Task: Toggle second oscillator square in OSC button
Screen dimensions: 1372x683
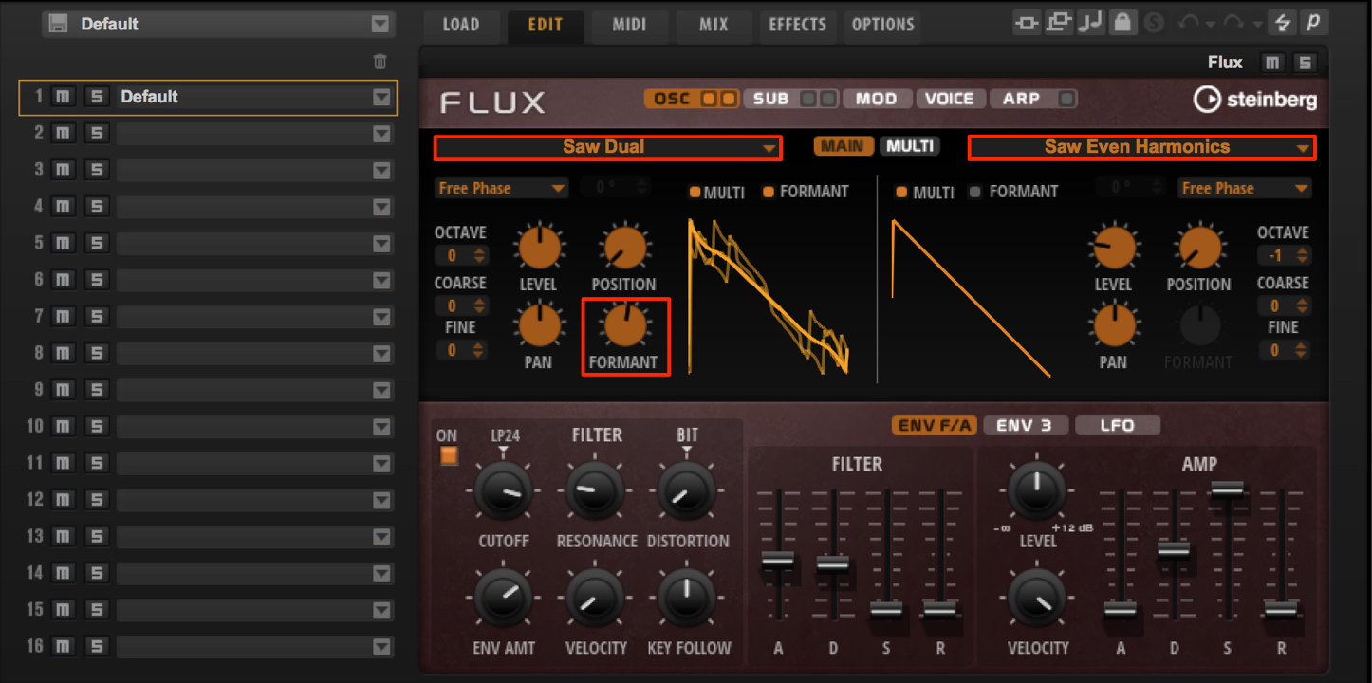Action: click(728, 99)
